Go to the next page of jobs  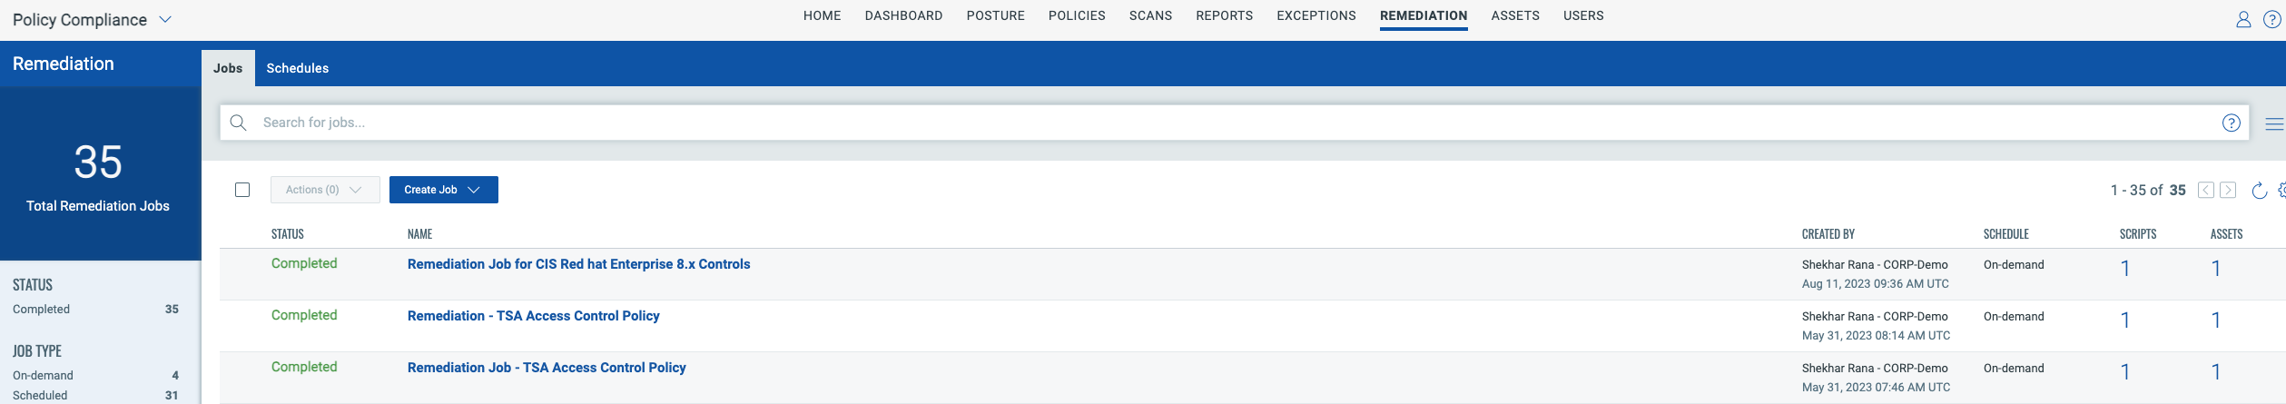pos(2228,190)
